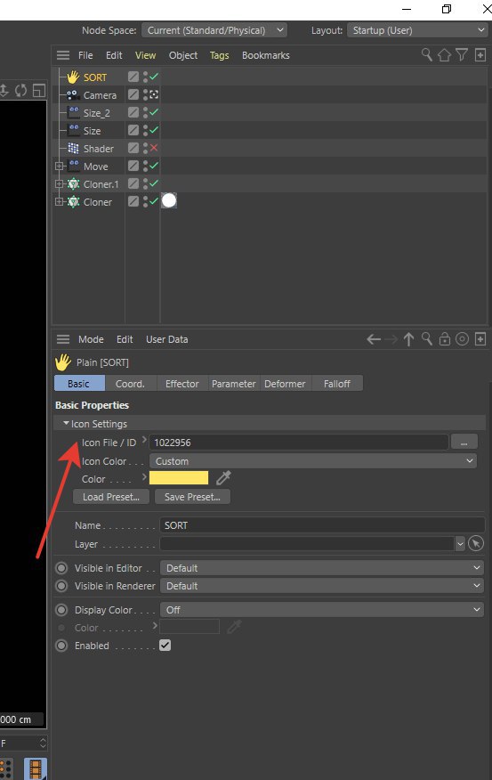Open Node Space dropdown
Image resolution: width=492 pixels, height=780 pixels.
[214, 30]
